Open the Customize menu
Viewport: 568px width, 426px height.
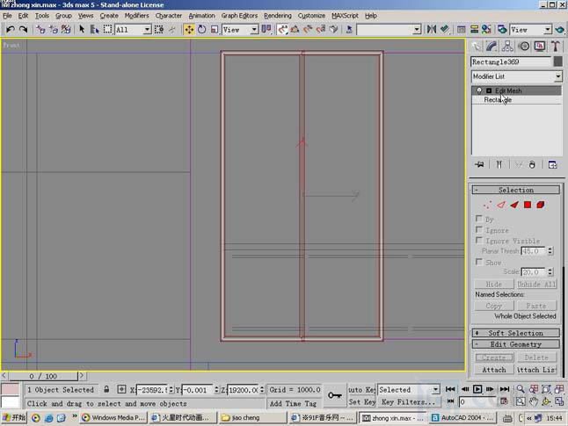(x=311, y=16)
